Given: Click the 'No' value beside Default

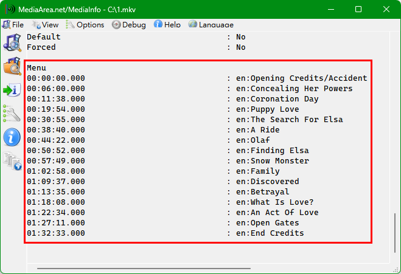Looking at the screenshot, I should (240, 37).
